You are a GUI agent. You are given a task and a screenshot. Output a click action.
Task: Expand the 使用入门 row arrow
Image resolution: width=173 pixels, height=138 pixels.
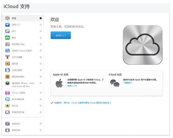(41, 25)
